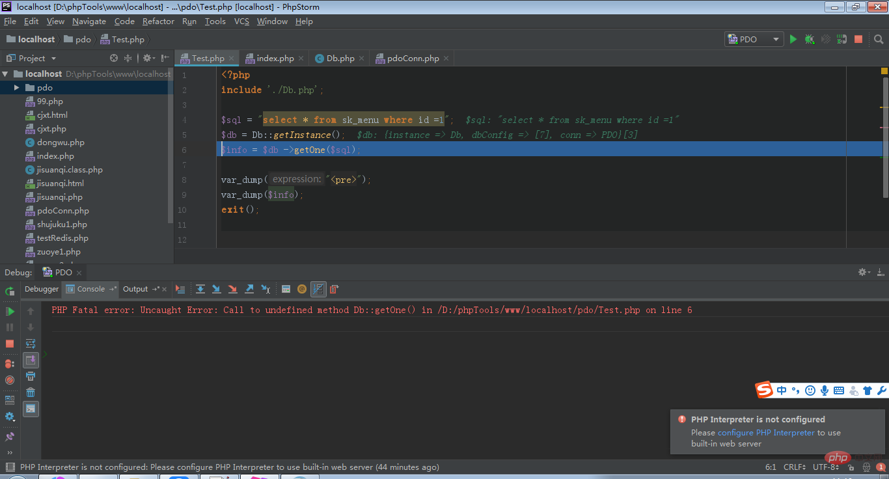Click the orange @ icon in debug toolbar
889x479 pixels.
(x=302, y=289)
